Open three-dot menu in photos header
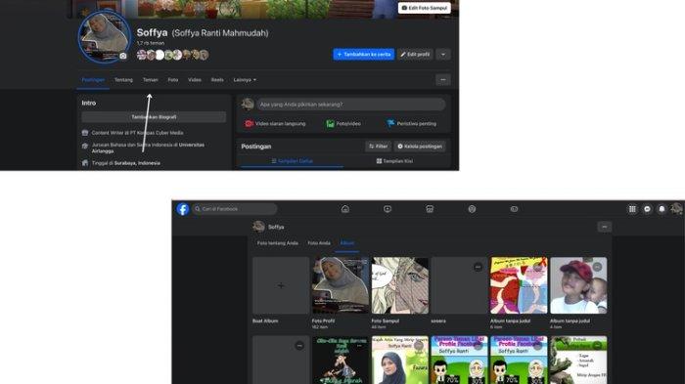685x384 pixels. (x=605, y=227)
